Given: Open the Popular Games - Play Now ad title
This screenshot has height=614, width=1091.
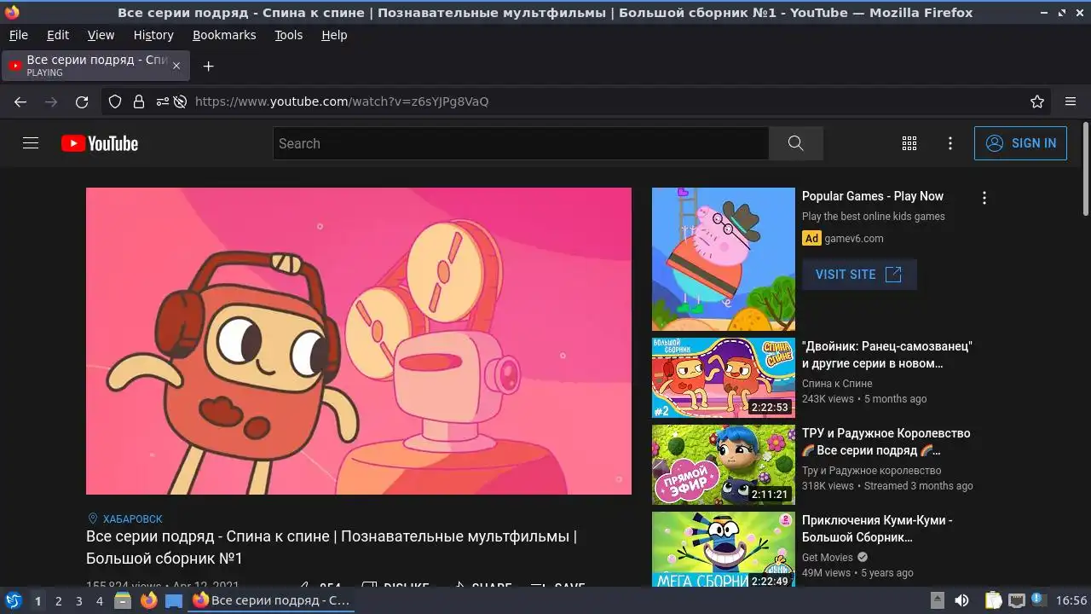Looking at the screenshot, I should [x=873, y=196].
